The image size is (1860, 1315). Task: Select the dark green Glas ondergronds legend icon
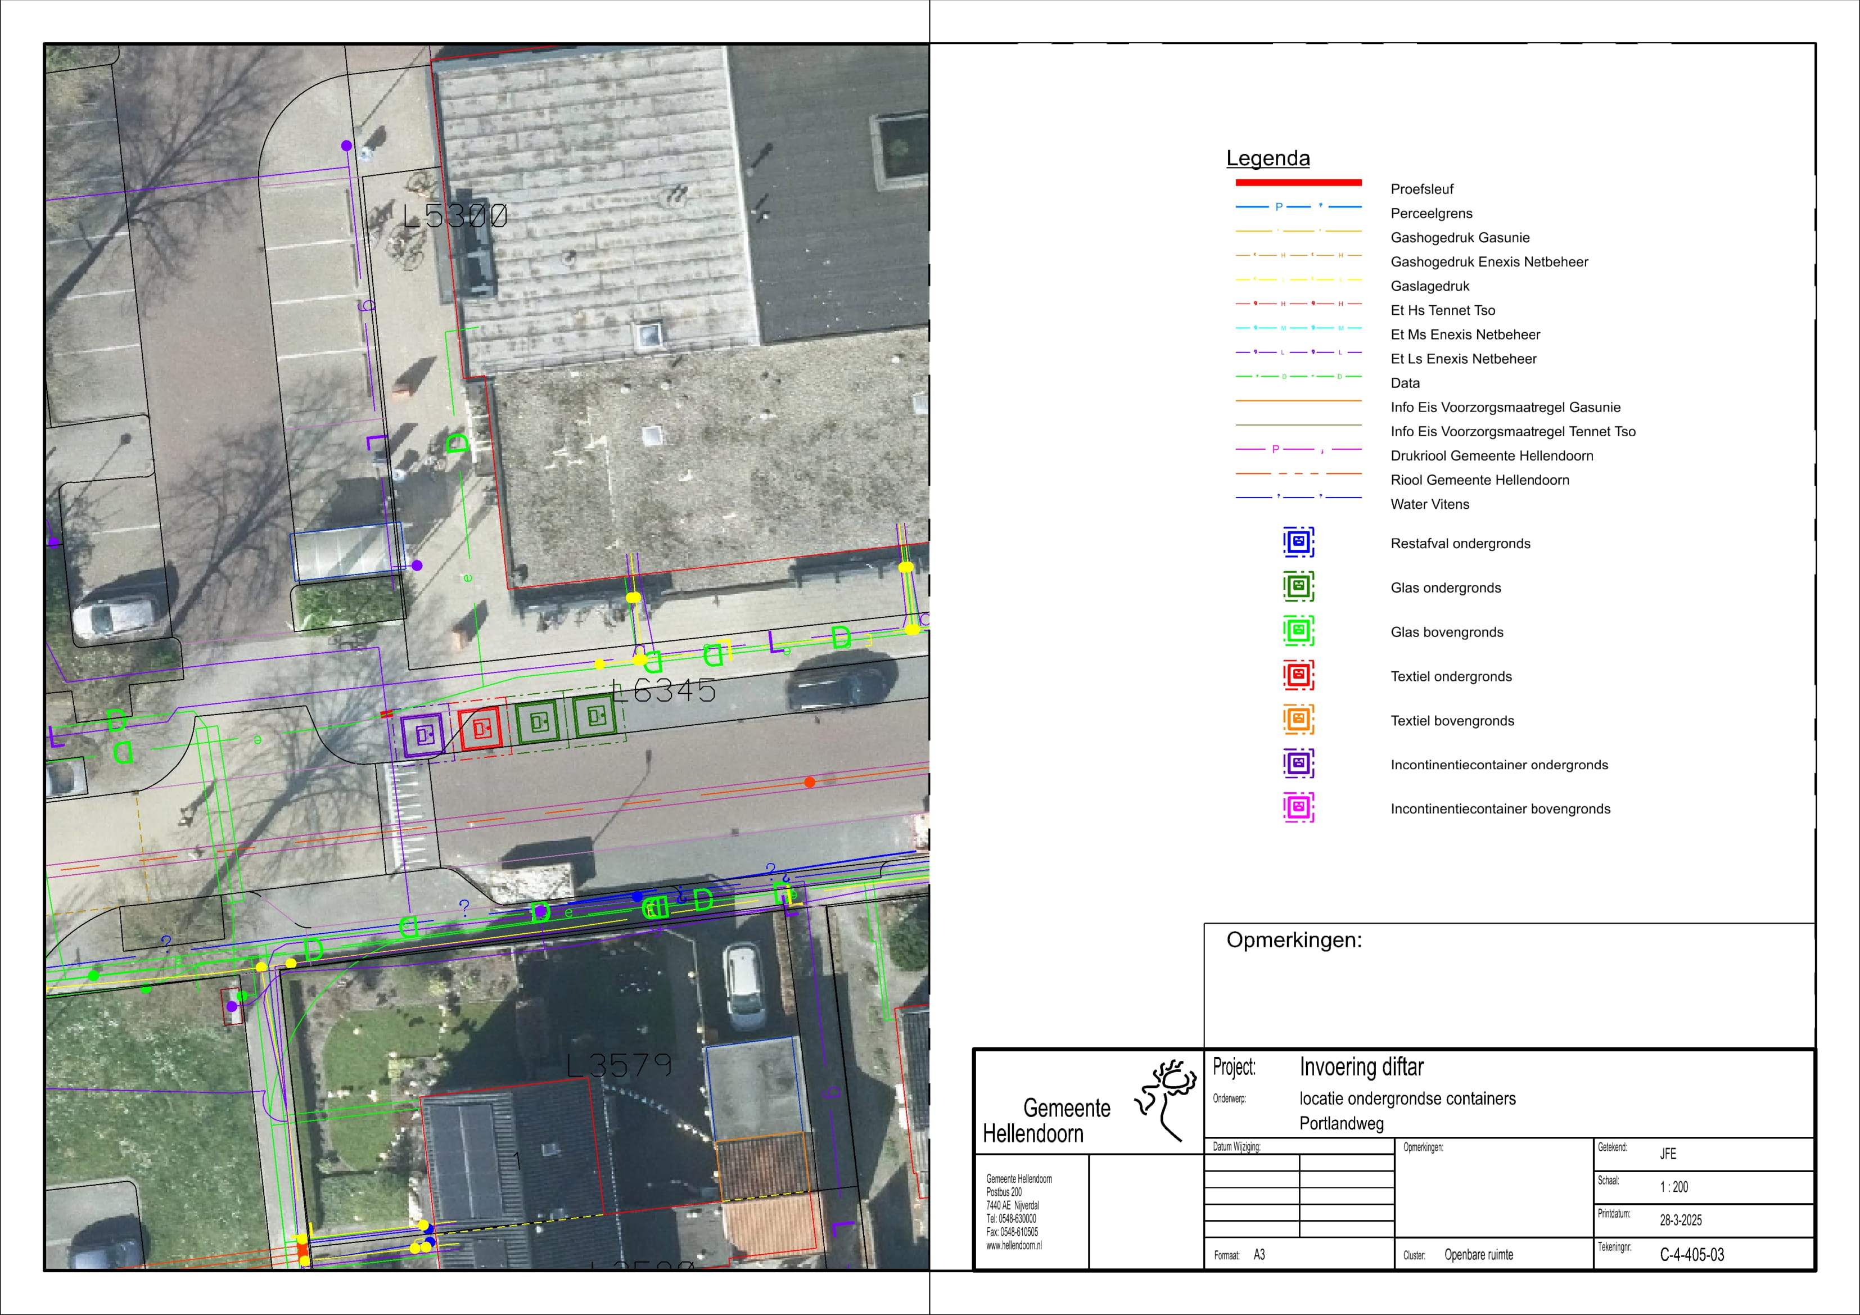[1298, 586]
